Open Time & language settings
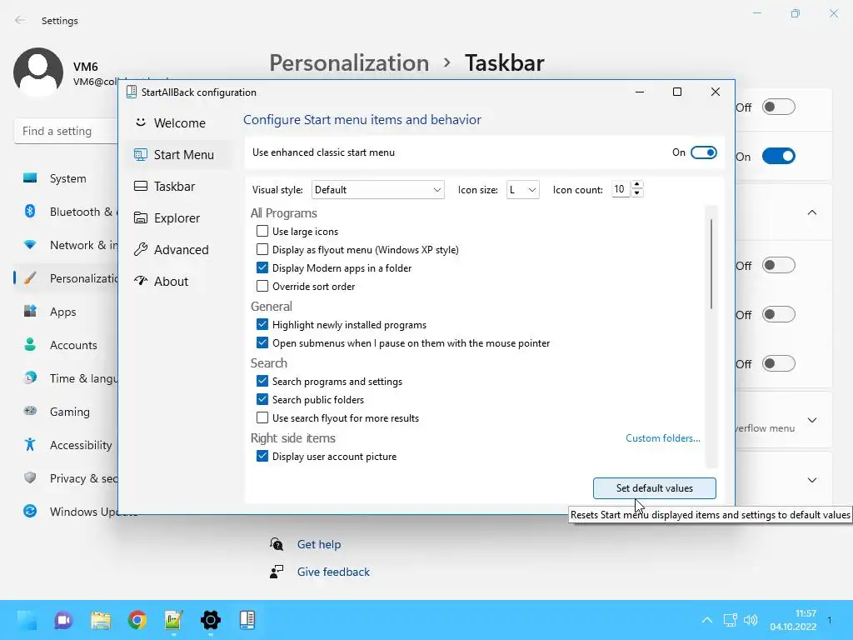 point(67,378)
